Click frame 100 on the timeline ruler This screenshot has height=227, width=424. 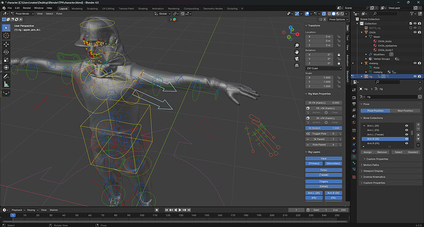(x=142, y=215)
